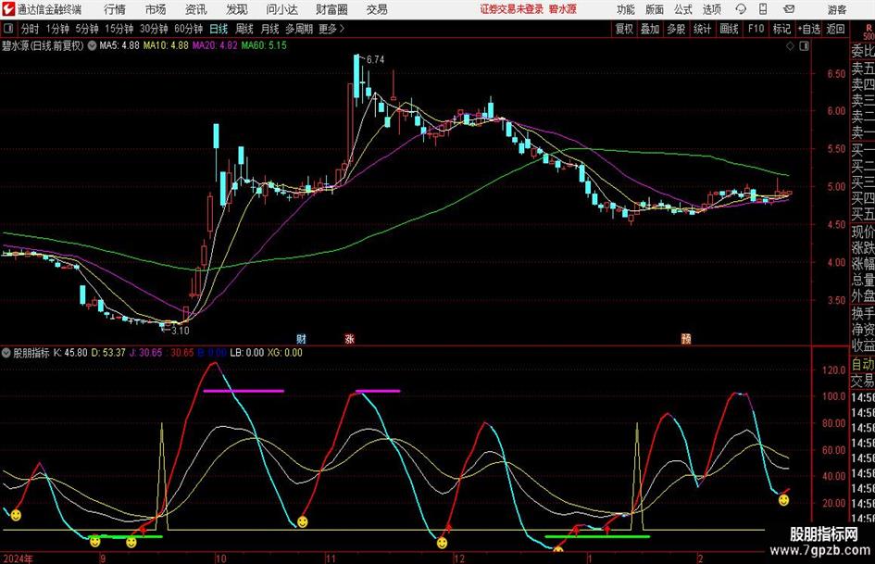
Task: Switch to 30分钟 period tab
Action: (x=154, y=29)
